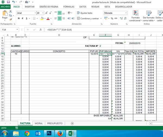Open the Moneda number format dropdown
This screenshot has width=163, height=137.
coord(126,13)
